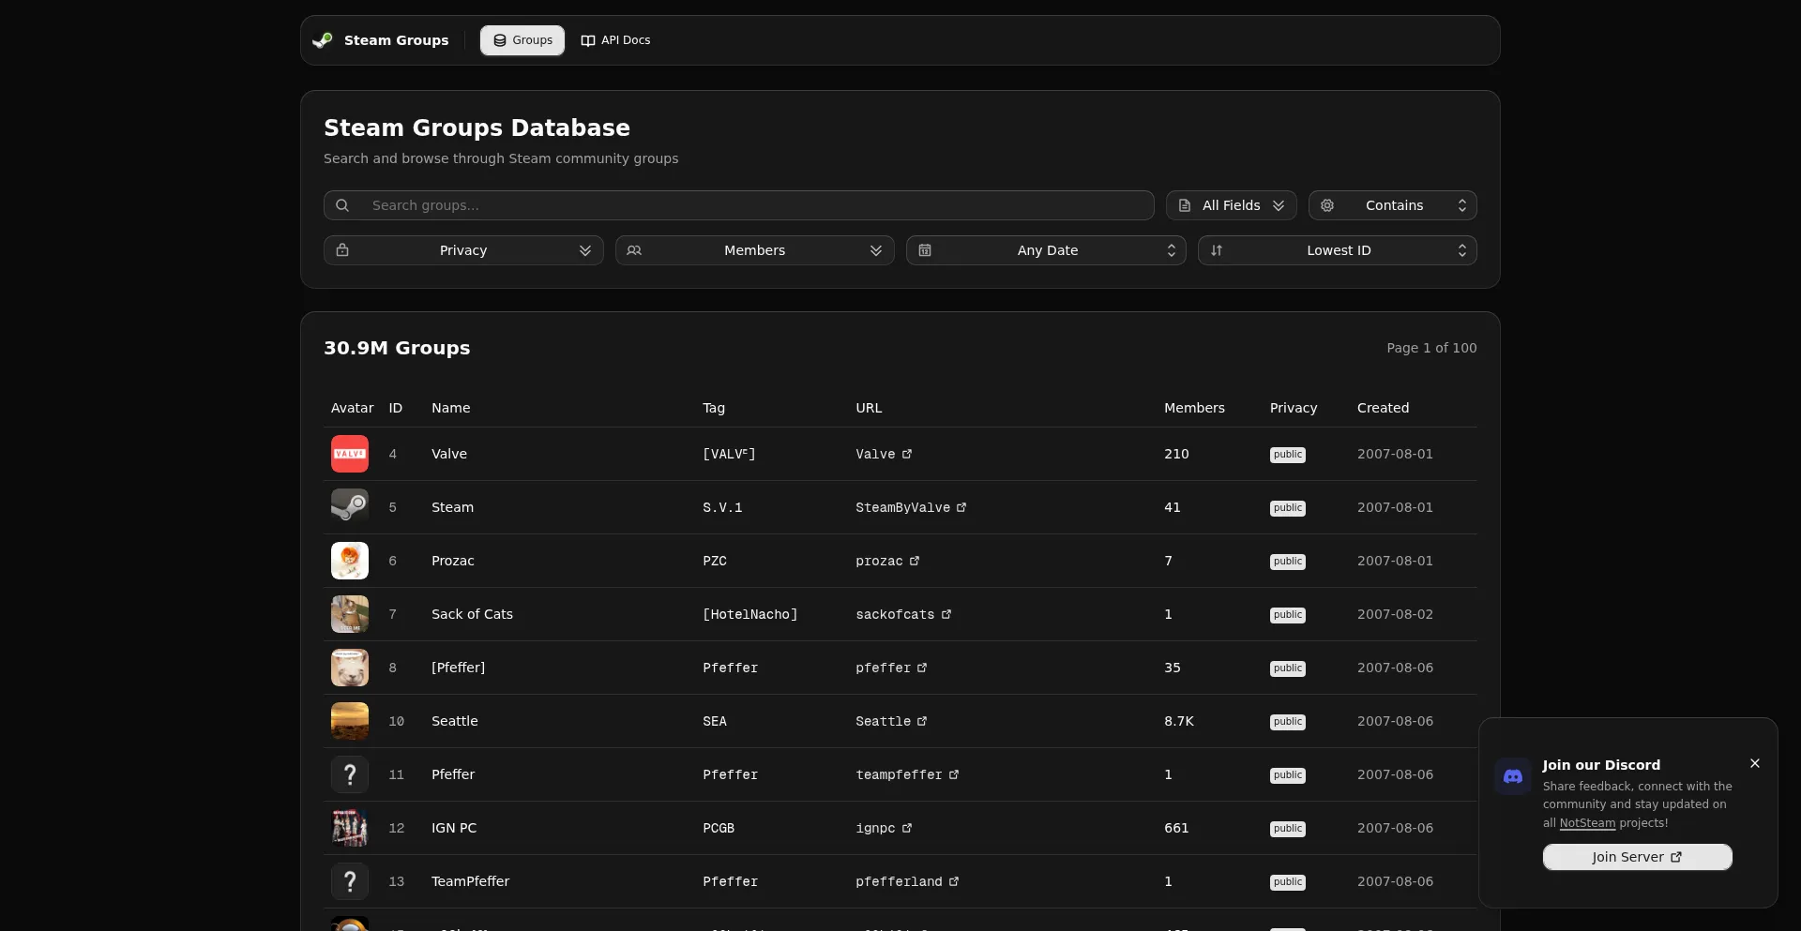Screen dimensions: 1801x931
Task: Click the Tag column header
Action: click(x=714, y=408)
